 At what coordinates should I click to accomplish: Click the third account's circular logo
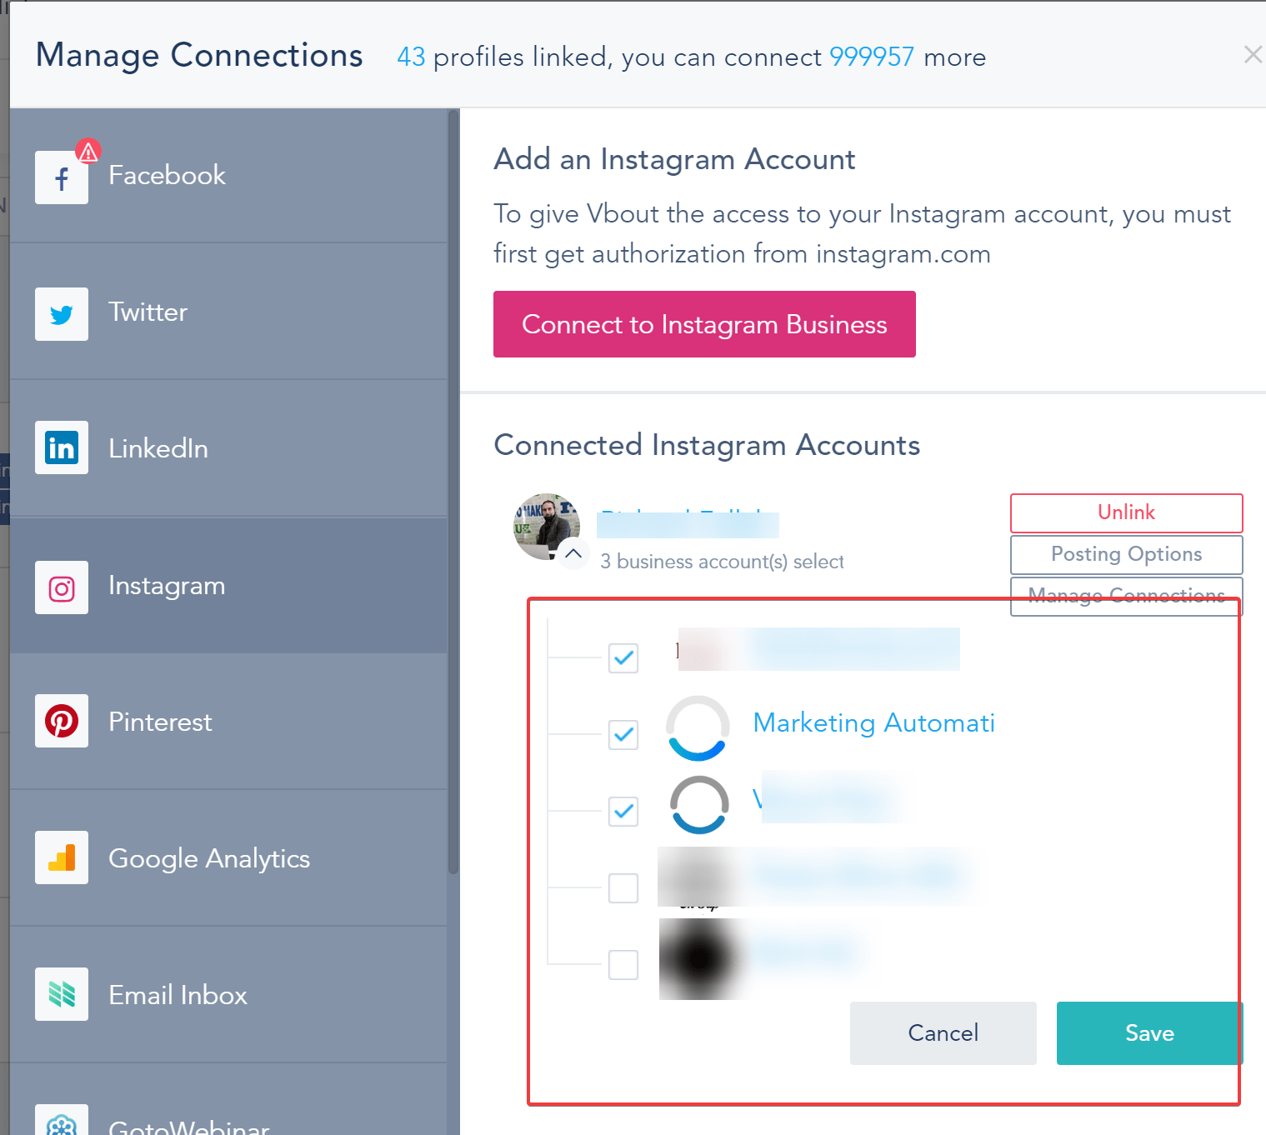point(699,805)
